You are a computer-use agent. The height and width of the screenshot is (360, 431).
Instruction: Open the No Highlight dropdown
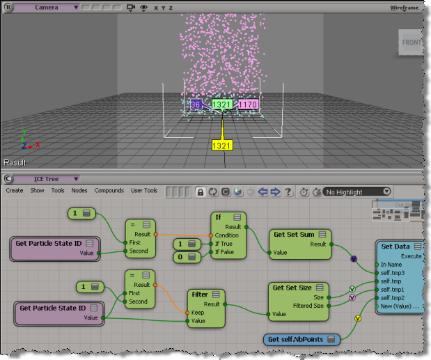click(x=359, y=191)
